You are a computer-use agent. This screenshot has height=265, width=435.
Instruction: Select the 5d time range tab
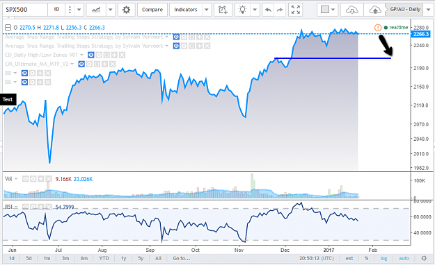pyautogui.click(x=29, y=258)
